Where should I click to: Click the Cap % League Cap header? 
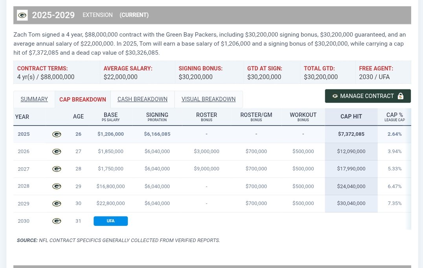point(395,117)
